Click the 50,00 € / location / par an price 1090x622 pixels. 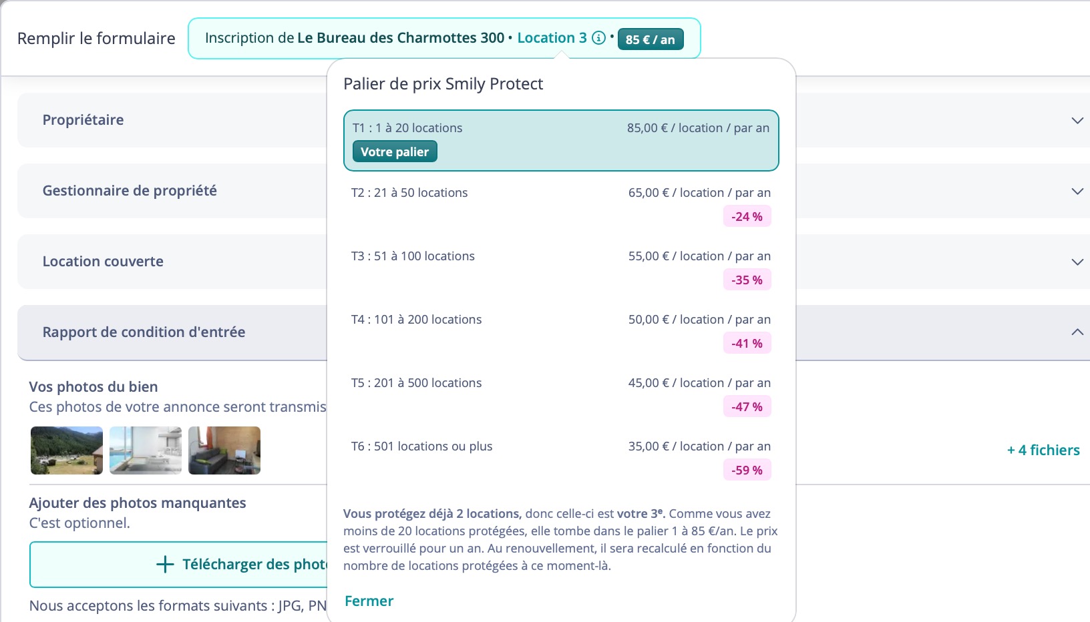point(699,320)
